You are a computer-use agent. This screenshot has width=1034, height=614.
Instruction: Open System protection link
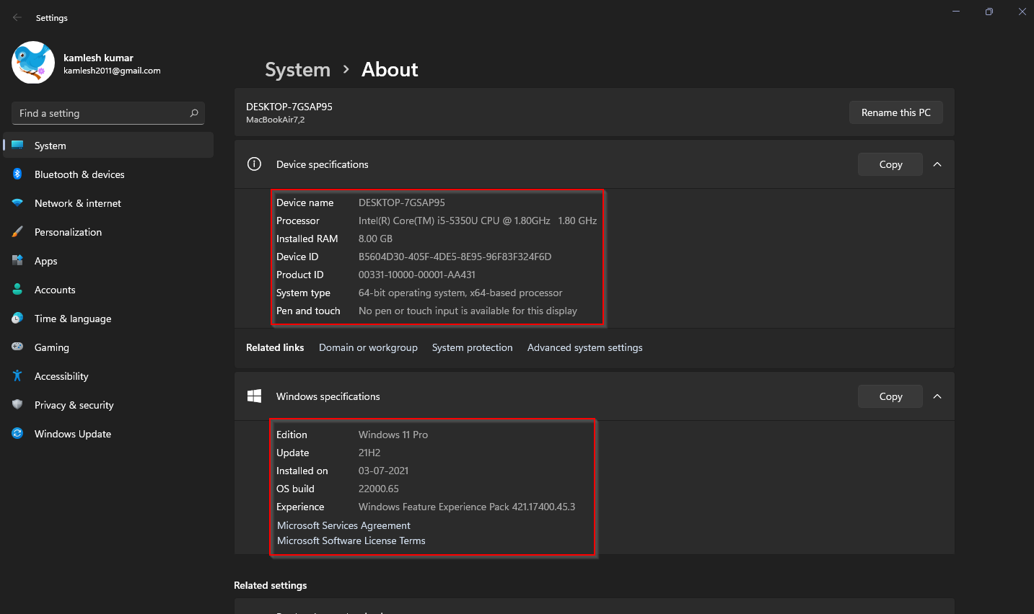pos(473,347)
